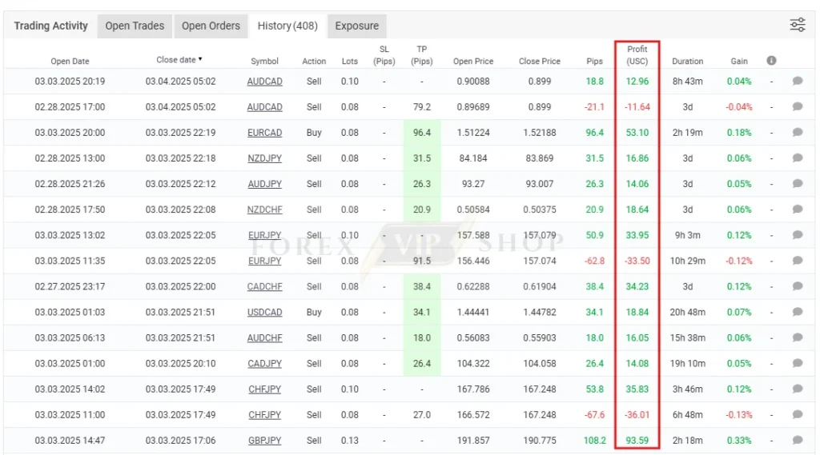Open comment bubble for first AUDCAD trade
Viewport: 820px width, 455px height.
click(x=797, y=81)
